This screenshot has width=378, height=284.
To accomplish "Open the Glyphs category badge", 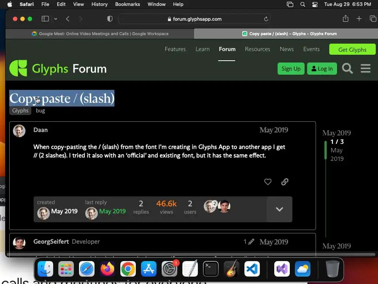I will coord(20,111).
